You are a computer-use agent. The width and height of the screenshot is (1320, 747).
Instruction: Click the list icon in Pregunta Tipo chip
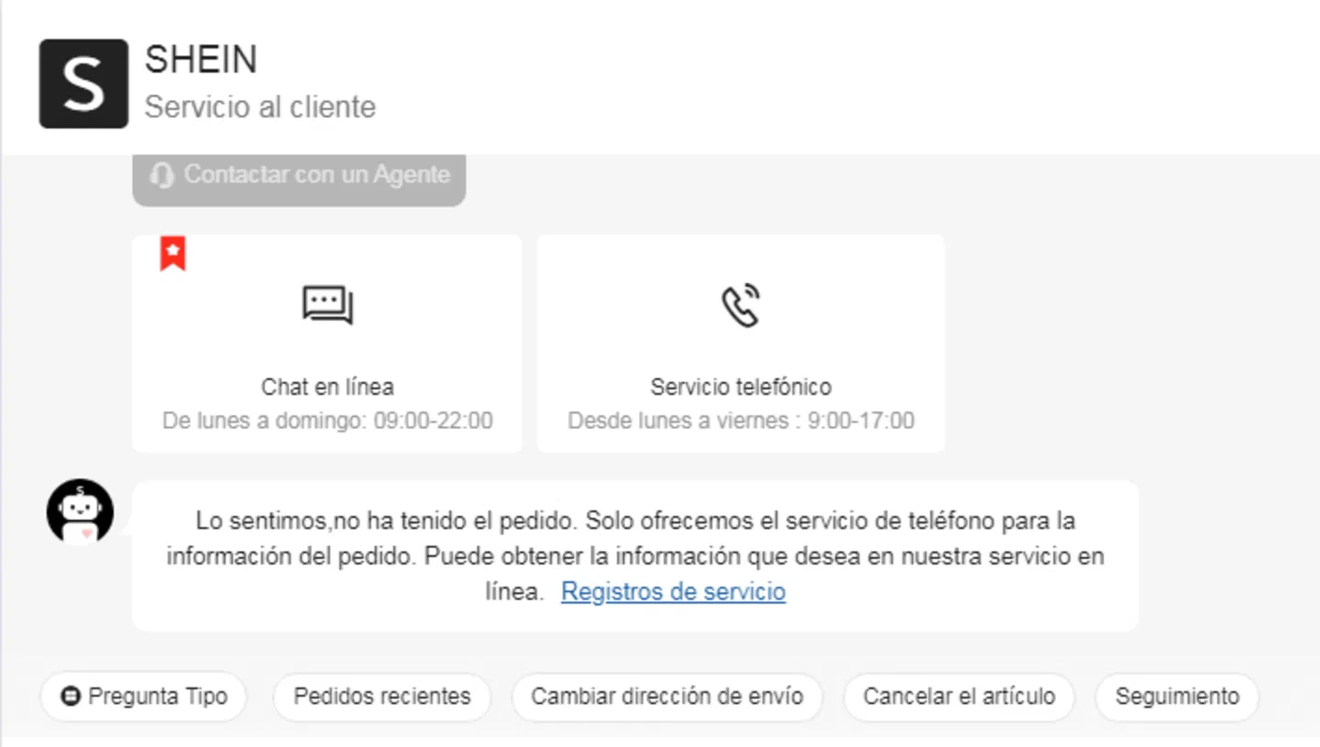pyautogui.click(x=71, y=697)
